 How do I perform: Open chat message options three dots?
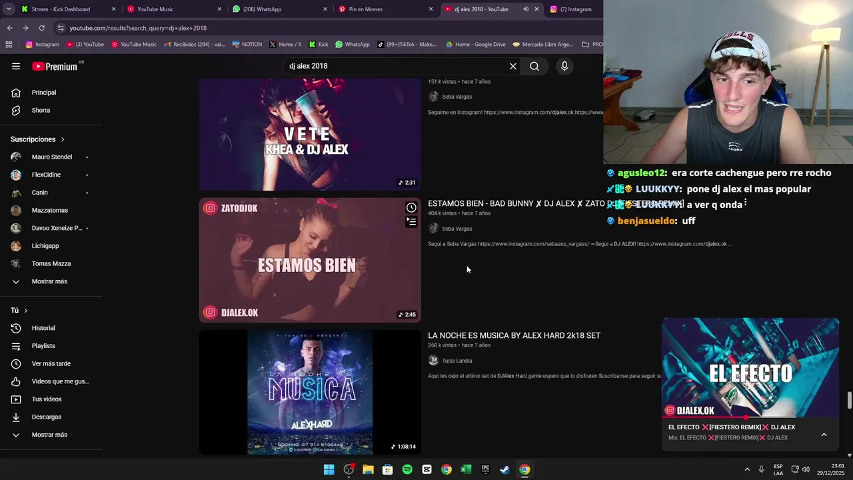pos(745,203)
